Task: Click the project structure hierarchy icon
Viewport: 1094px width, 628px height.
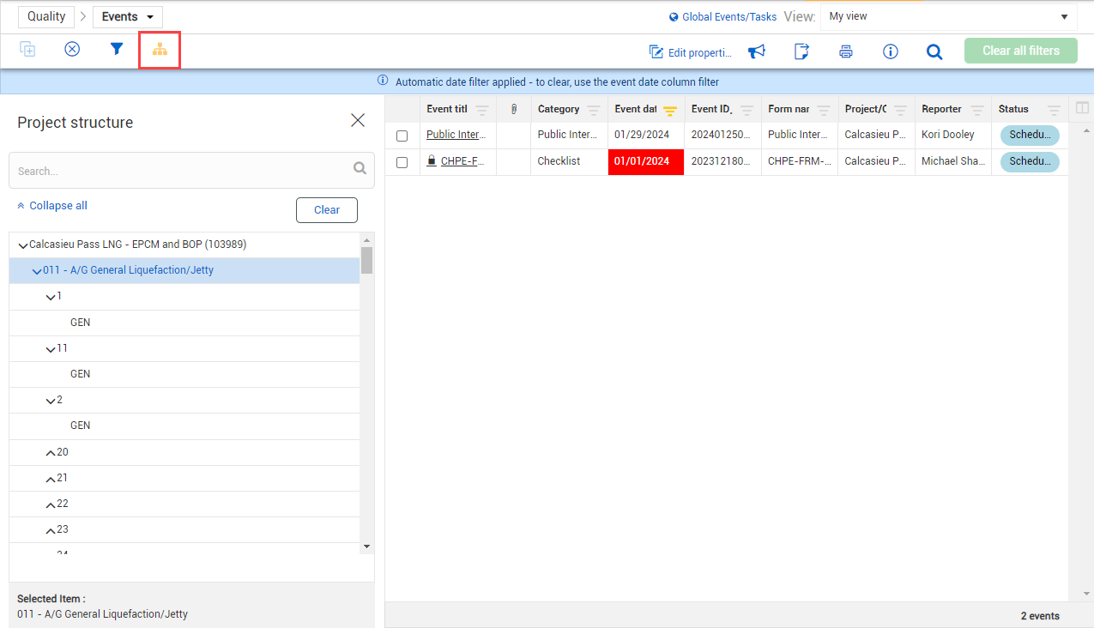Action: [160, 51]
